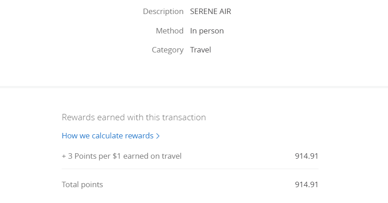Click the 914.91 travel points amount
Screen dimensions: 388x203
coord(306,156)
